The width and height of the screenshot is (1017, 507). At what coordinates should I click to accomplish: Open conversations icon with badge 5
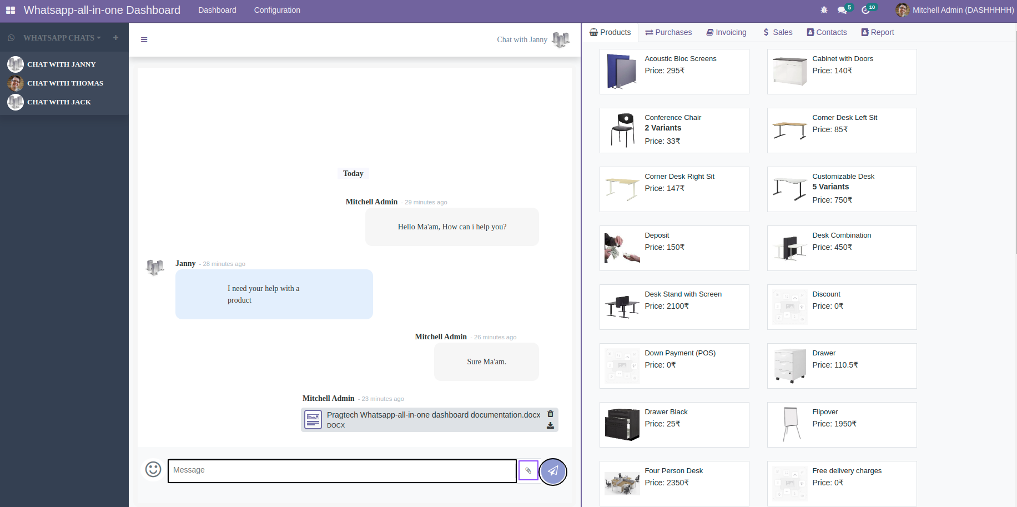coord(844,9)
